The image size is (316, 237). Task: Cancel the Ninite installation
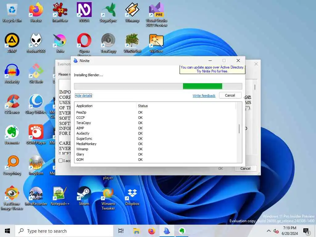(x=230, y=95)
